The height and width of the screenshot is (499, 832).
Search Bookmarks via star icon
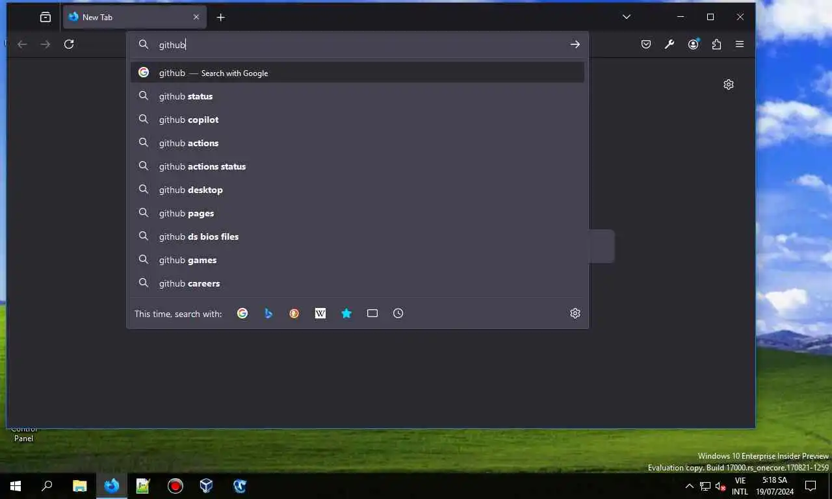(346, 313)
